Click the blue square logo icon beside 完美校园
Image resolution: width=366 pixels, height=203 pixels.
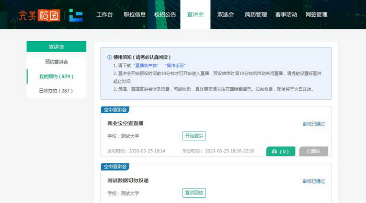click(x=76, y=15)
